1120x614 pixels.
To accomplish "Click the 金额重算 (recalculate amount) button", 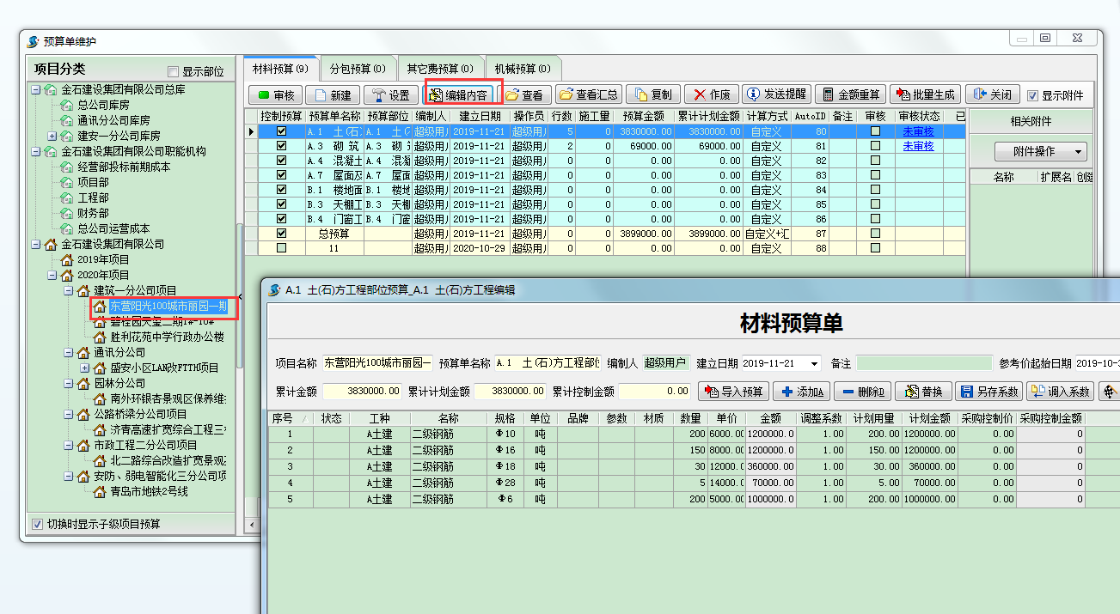I will (x=849, y=95).
